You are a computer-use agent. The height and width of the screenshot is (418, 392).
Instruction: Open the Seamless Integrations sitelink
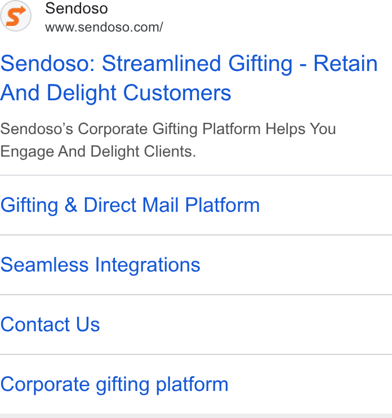(100, 265)
